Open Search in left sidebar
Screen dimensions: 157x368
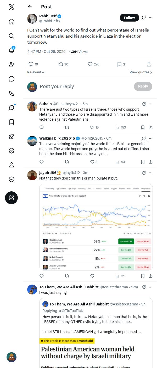(x=12, y=36)
